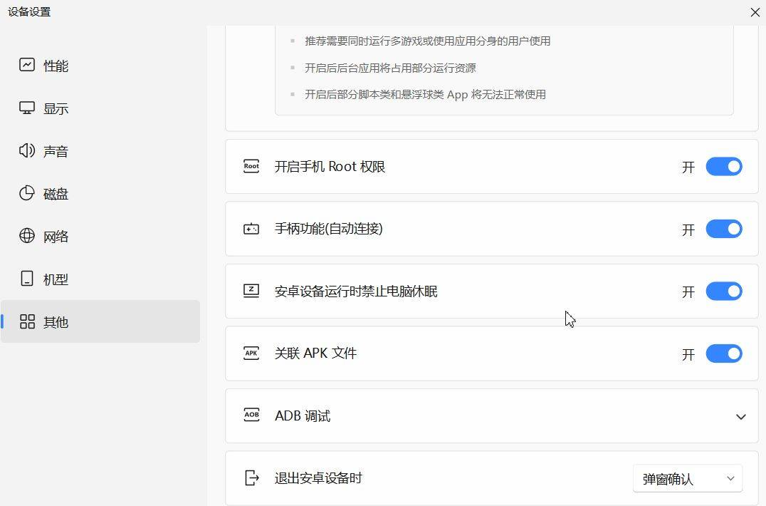
Task: Disable 开启手机 Root 权限
Action: [x=723, y=166]
